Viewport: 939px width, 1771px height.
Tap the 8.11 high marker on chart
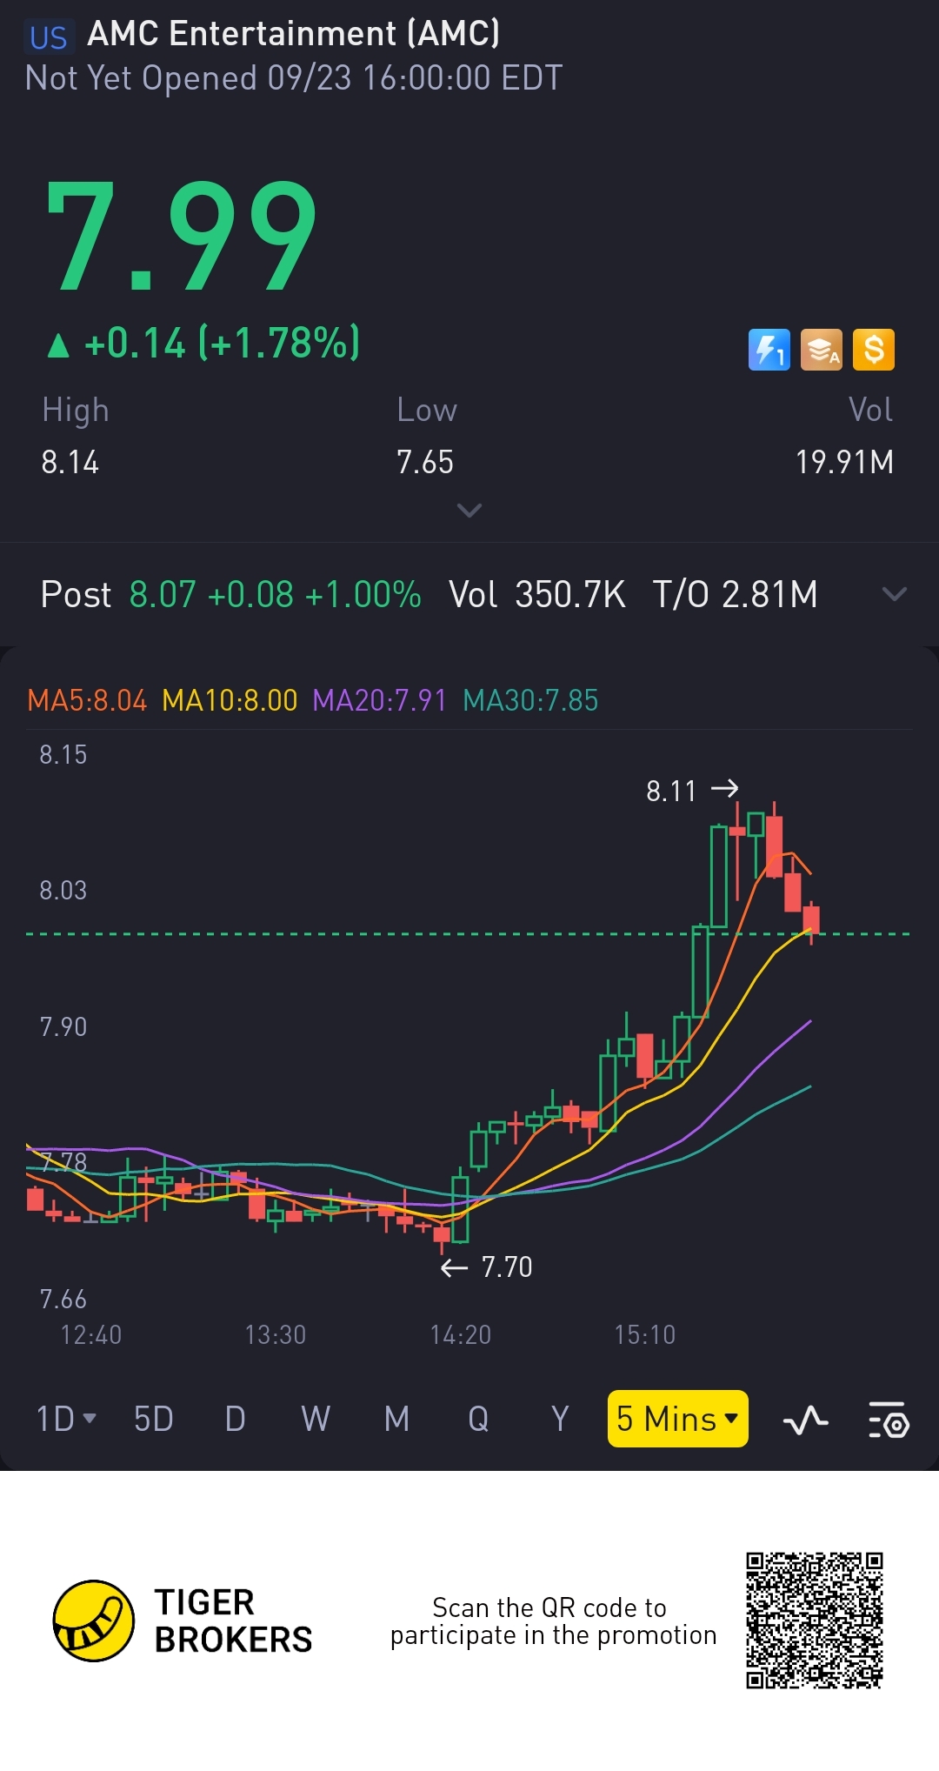pyautogui.click(x=691, y=791)
